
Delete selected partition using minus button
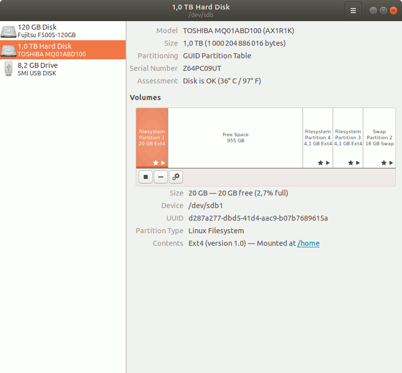coord(161,176)
